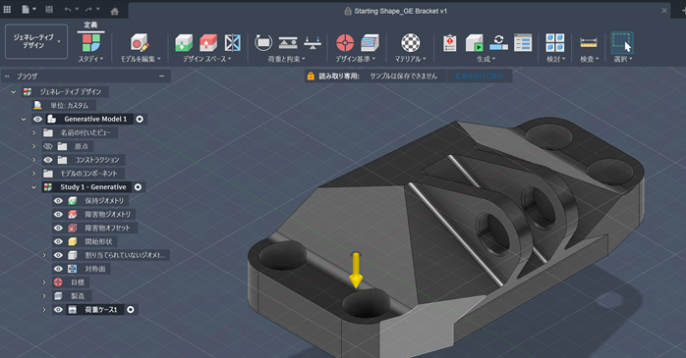Click the Load Case Attributes balance icon
Image resolution: width=686 pixels, height=358 pixels.
(x=313, y=43)
